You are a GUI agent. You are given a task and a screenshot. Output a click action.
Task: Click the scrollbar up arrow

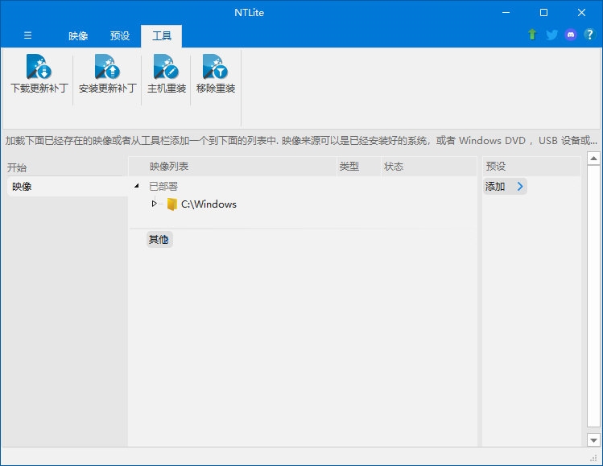pyautogui.click(x=593, y=159)
